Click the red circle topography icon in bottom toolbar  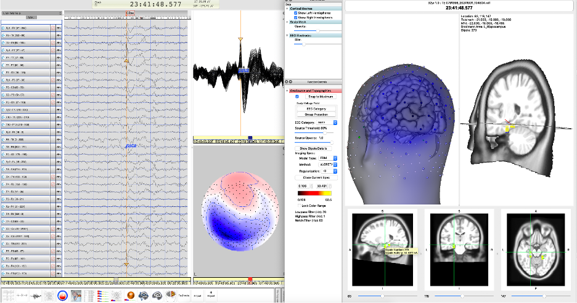pos(62,296)
